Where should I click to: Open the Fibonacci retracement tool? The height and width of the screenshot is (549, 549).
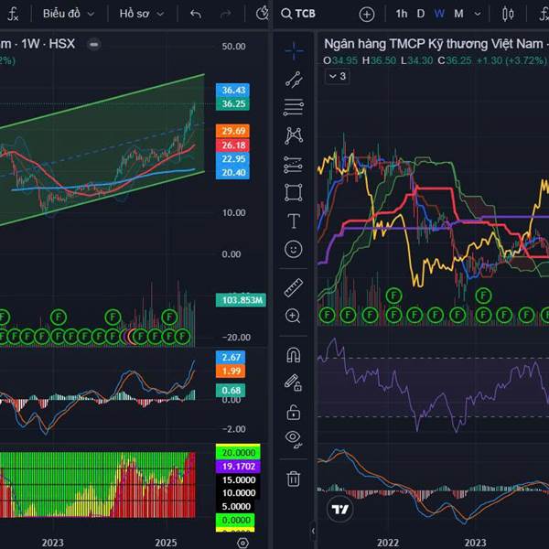294,107
